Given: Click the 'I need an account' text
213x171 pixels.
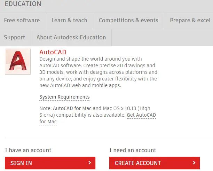Looking at the screenshot, I should (133, 150).
